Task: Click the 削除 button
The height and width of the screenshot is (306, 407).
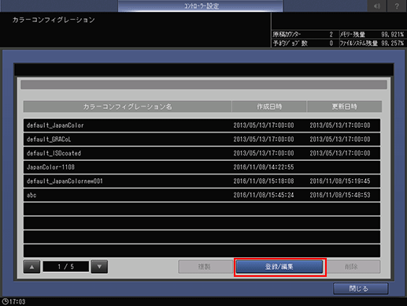Action: [x=351, y=267]
